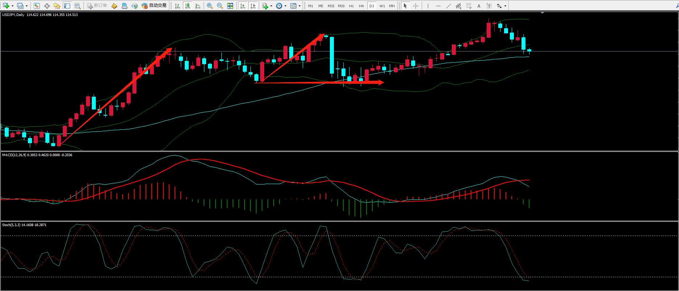Switch to the W1 timeframe
Screen dimensions: 679x291
click(x=382, y=6)
